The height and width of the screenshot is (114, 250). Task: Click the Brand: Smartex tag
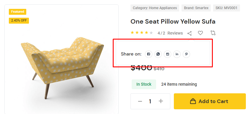coord(196,8)
